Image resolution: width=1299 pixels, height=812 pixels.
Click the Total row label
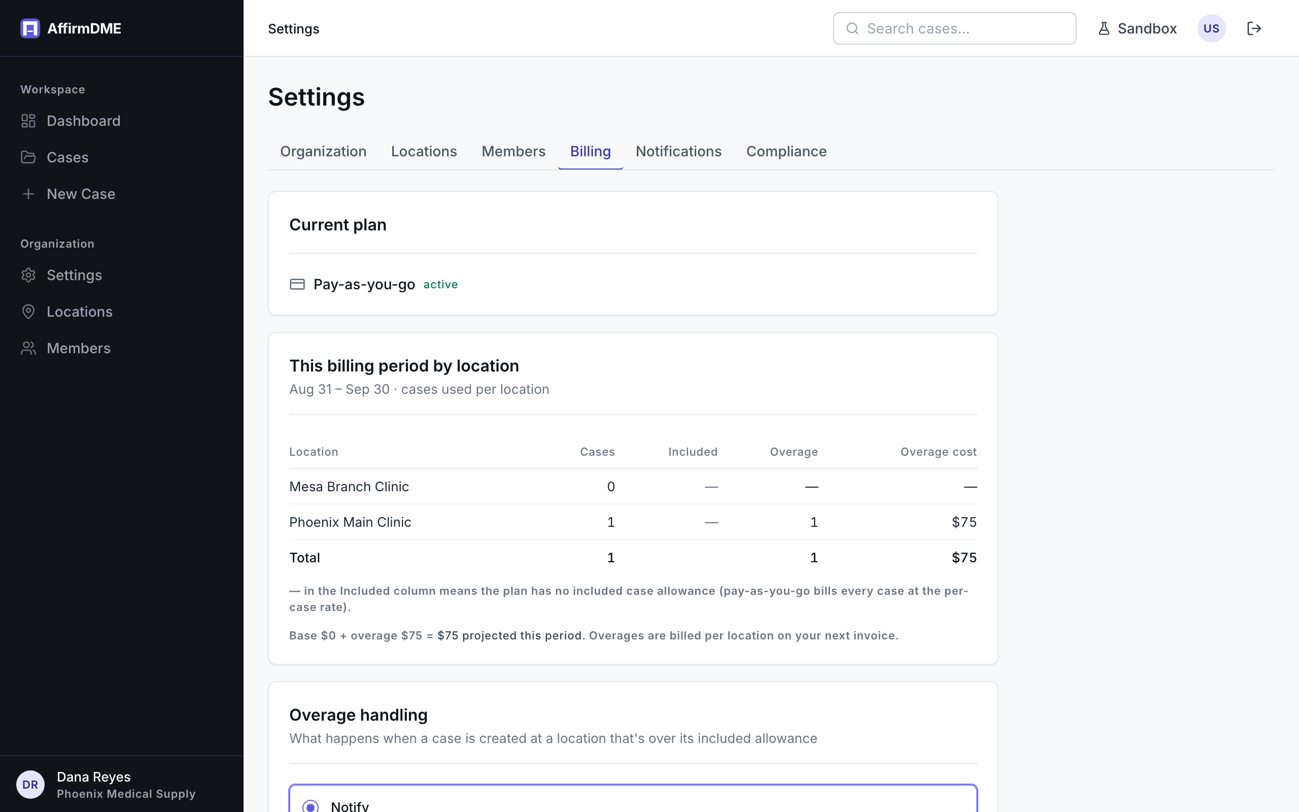click(x=304, y=557)
